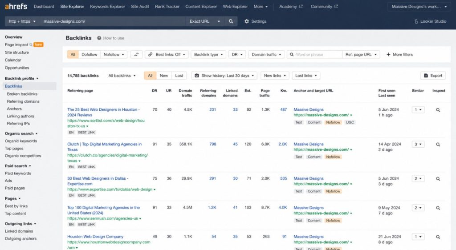456x250 pixels.
Task: Open the Massive Designs's workspace dropdown
Action: pos(419,6)
